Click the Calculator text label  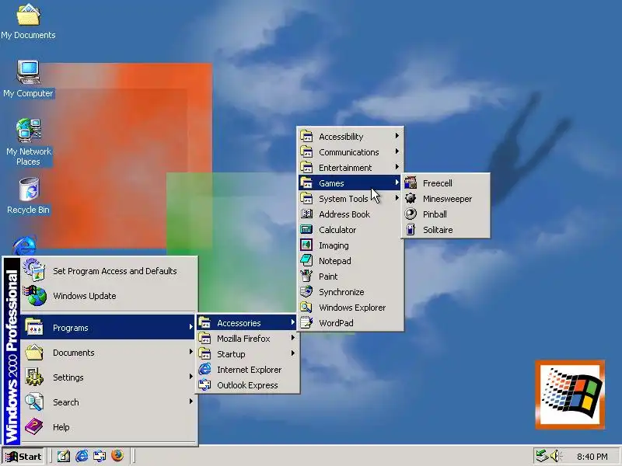coord(337,230)
